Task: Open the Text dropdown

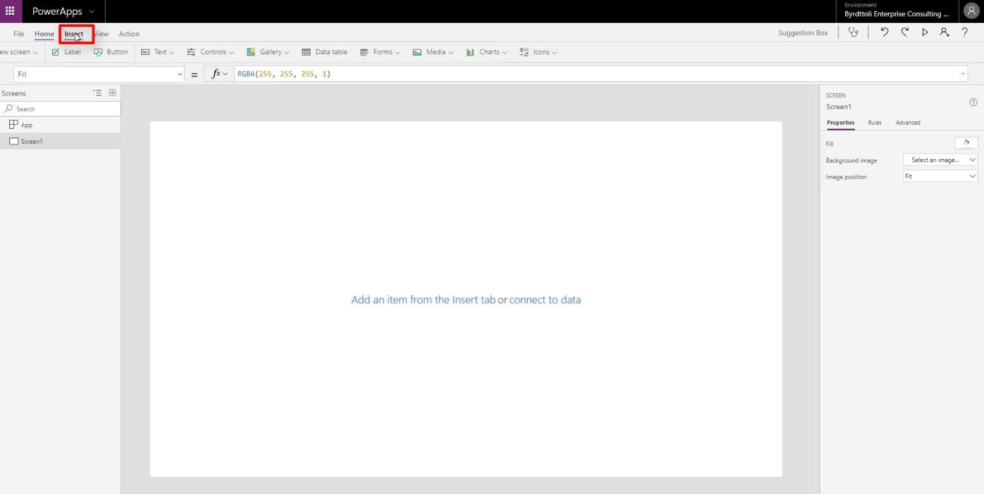Action: coord(157,52)
